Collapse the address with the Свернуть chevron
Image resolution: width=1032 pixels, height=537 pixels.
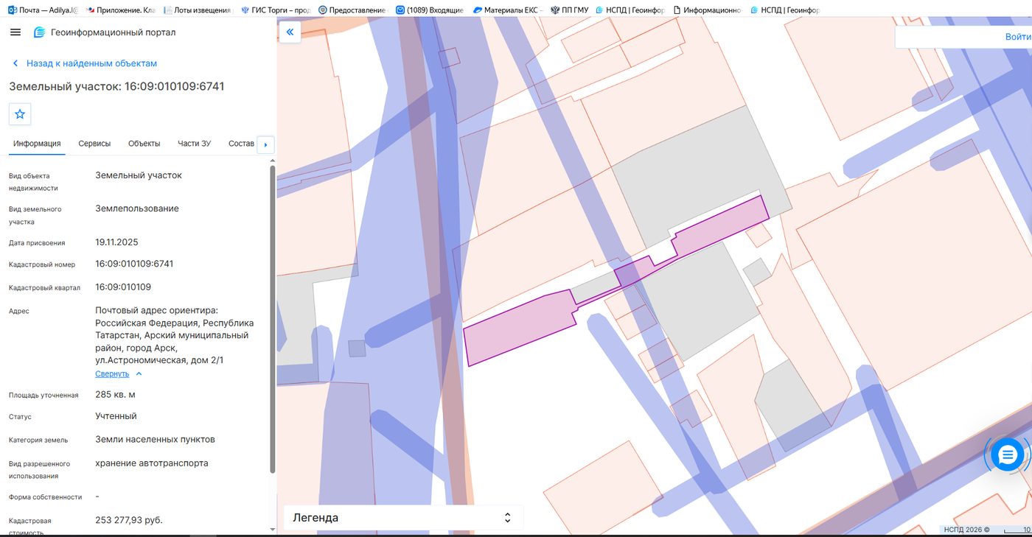click(x=139, y=374)
